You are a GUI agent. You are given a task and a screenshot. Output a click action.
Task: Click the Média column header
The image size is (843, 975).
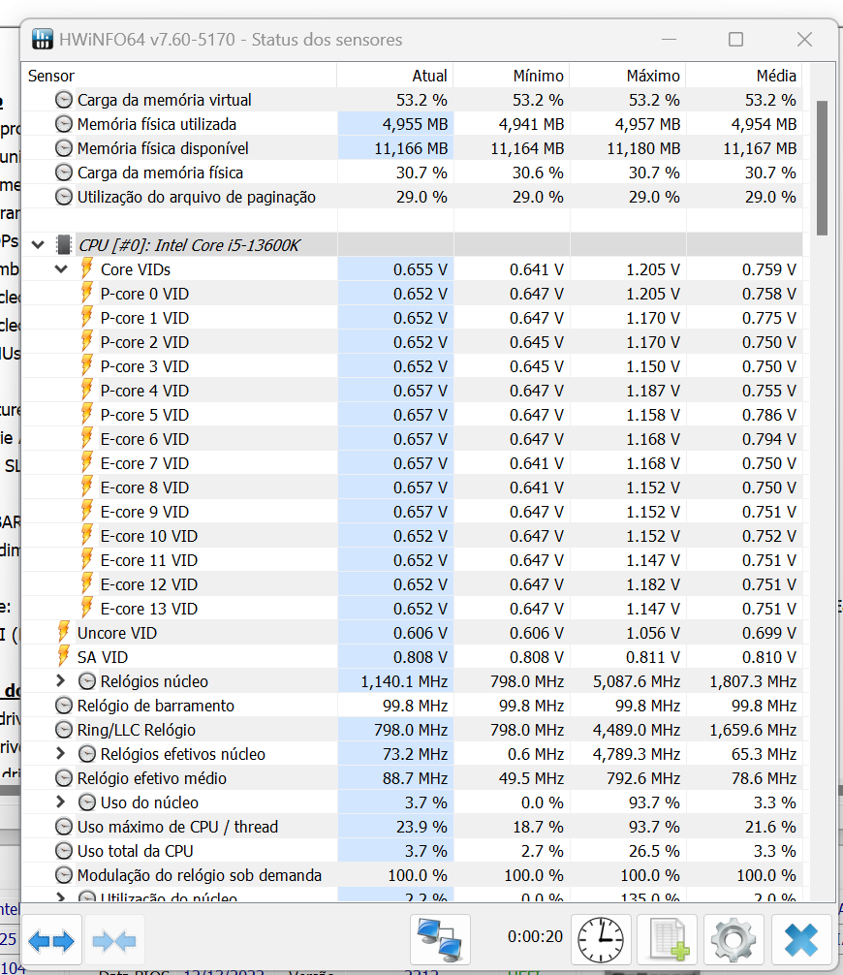click(744, 76)
